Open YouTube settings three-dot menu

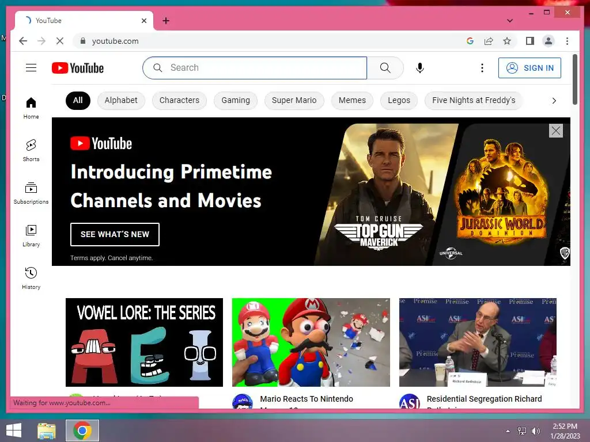point(482,68)
